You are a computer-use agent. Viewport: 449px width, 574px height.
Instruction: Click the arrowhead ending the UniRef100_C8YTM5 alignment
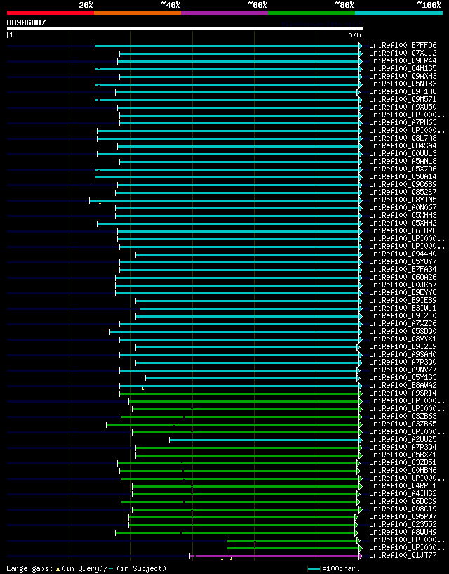[361, 200]
